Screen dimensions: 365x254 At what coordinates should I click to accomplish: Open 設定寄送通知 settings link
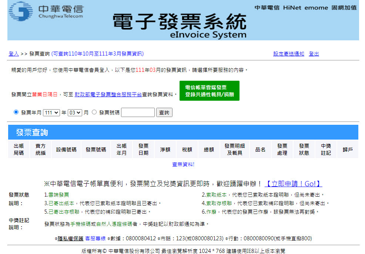click(289, 54)
